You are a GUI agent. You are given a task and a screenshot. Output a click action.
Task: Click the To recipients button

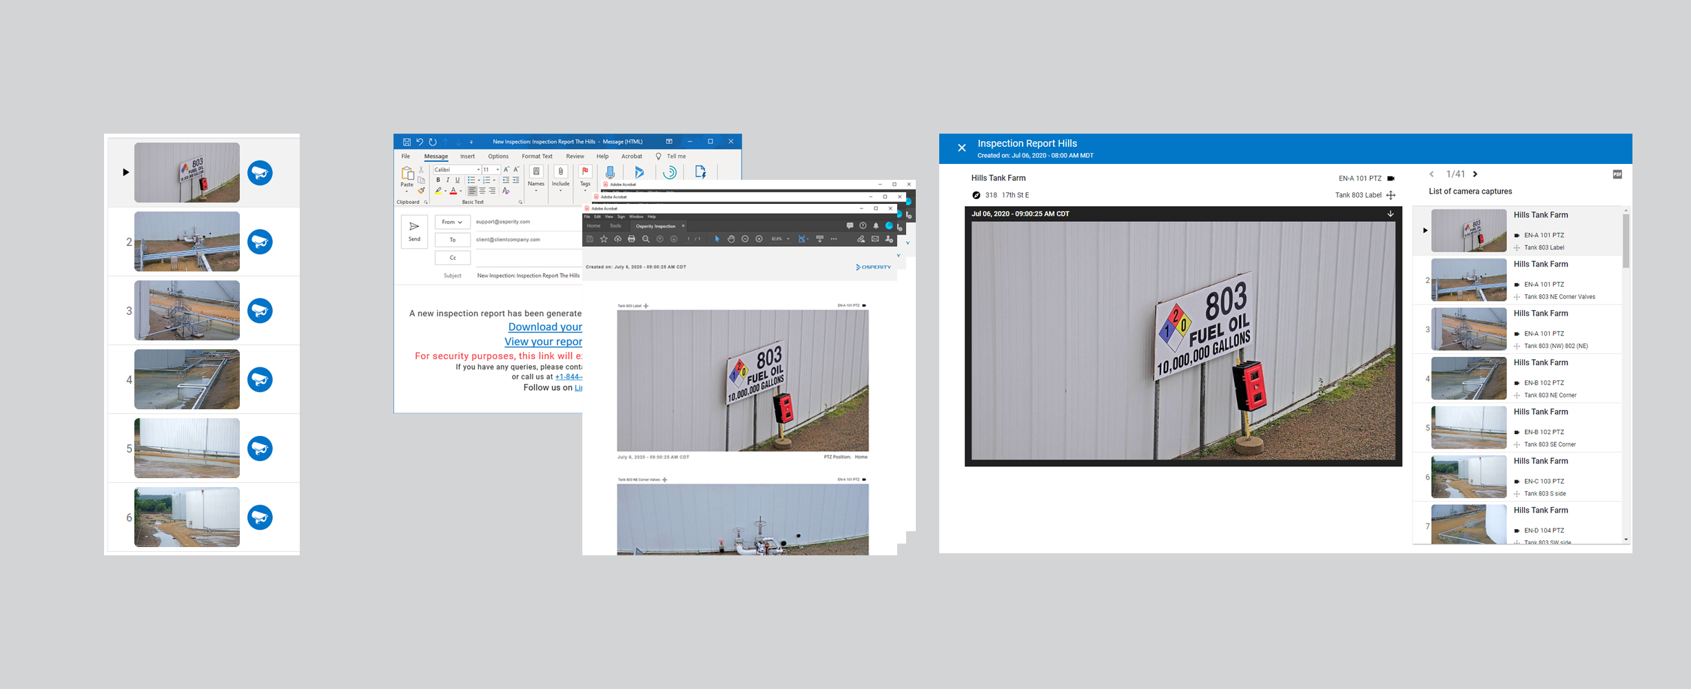(x=453, y=240)
